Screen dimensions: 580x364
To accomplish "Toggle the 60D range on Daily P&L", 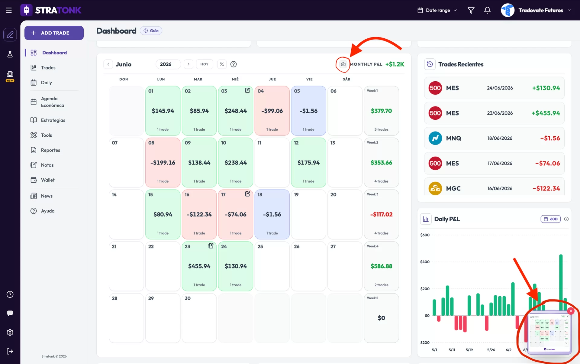I will [550, 219].
